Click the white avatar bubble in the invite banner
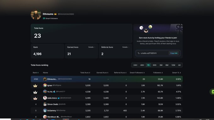 click(x=141, y=28)
